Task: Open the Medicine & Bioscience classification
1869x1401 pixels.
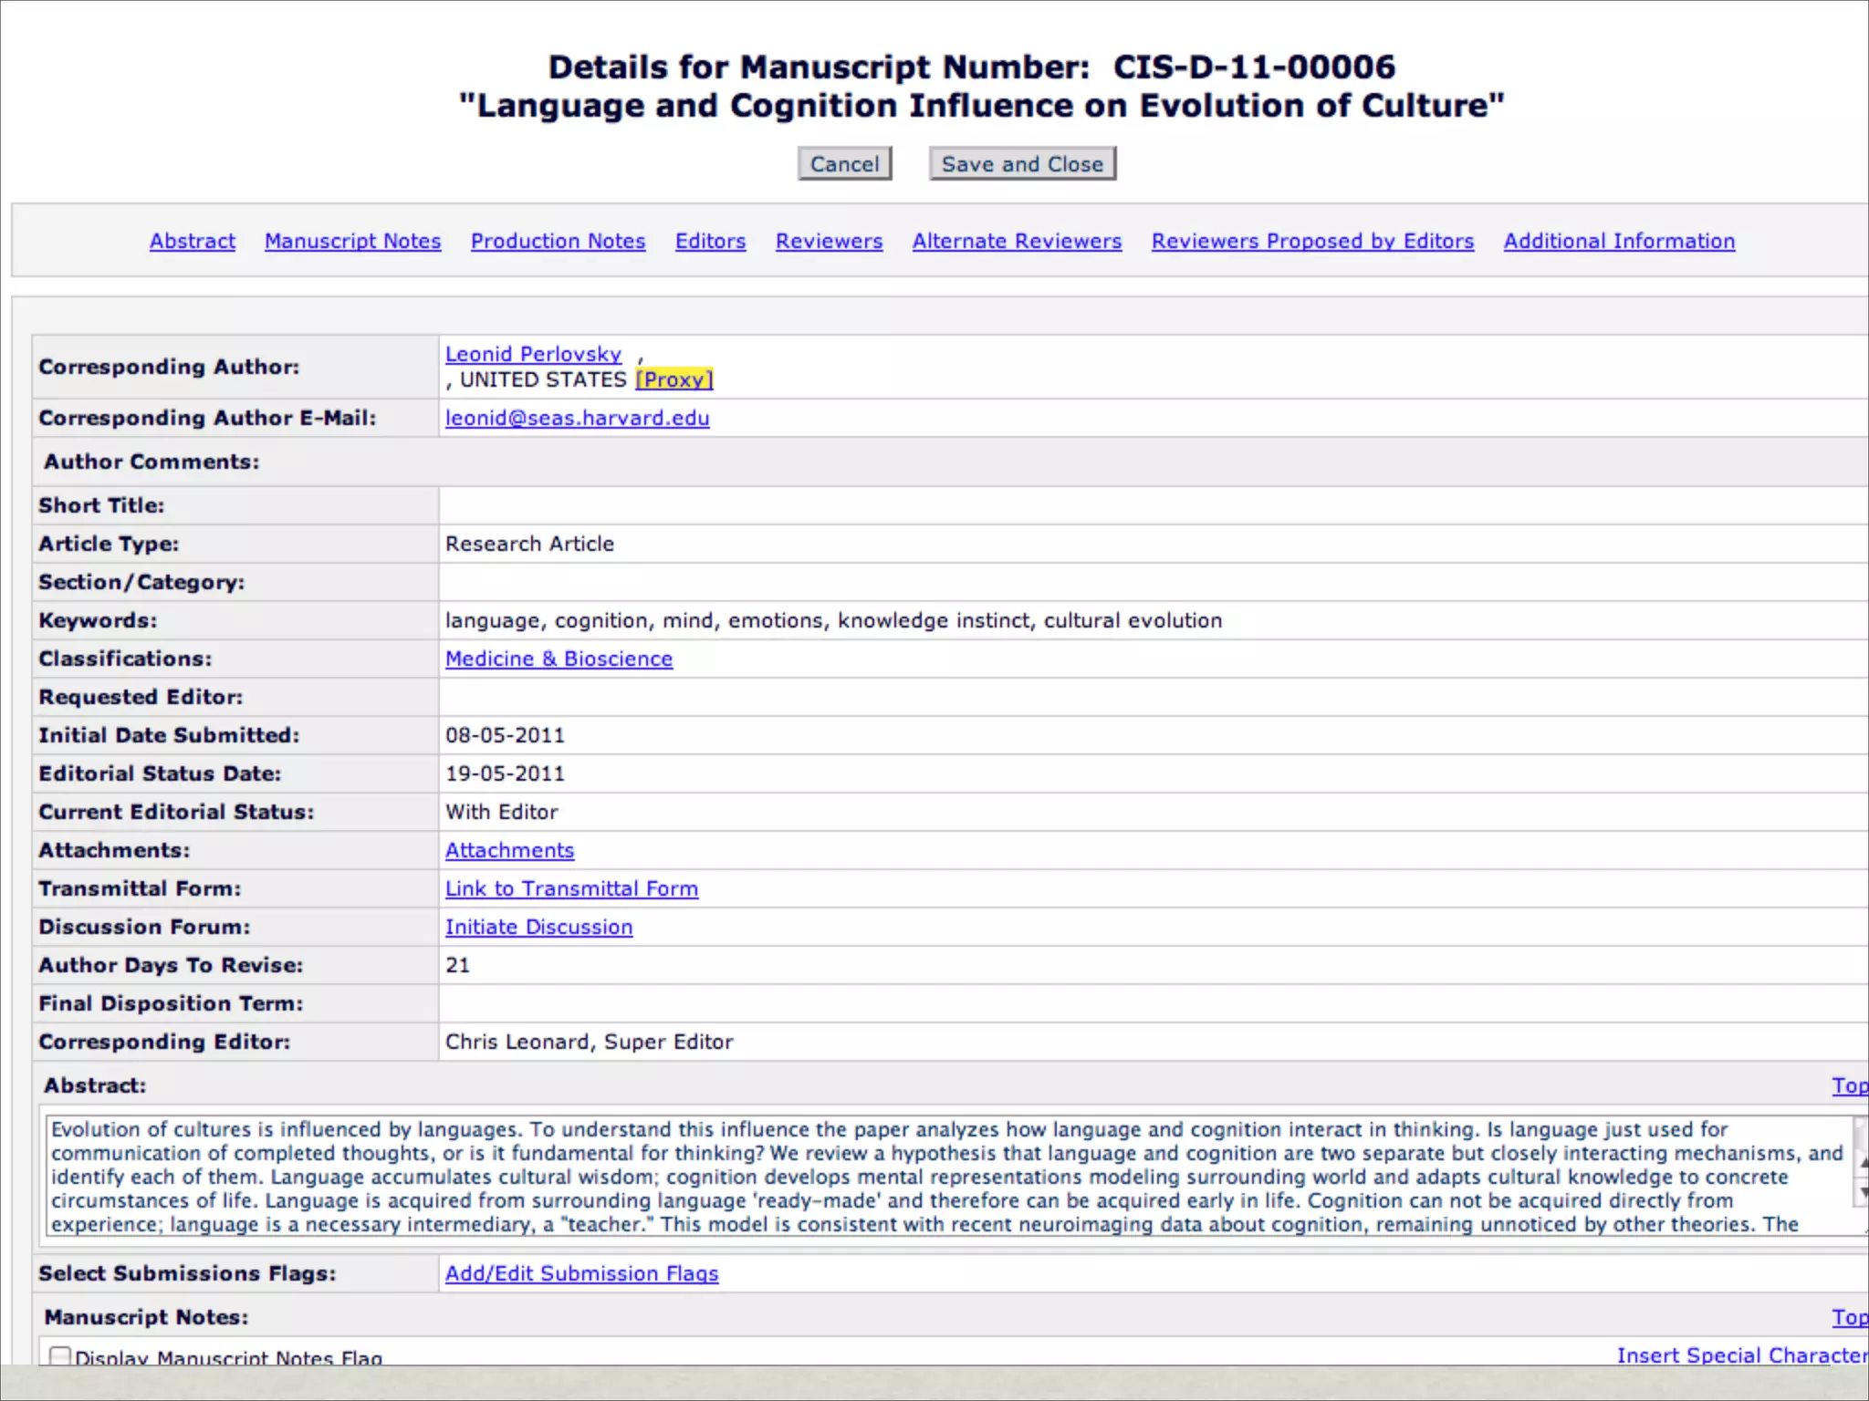Action: [x=559, y=659]
